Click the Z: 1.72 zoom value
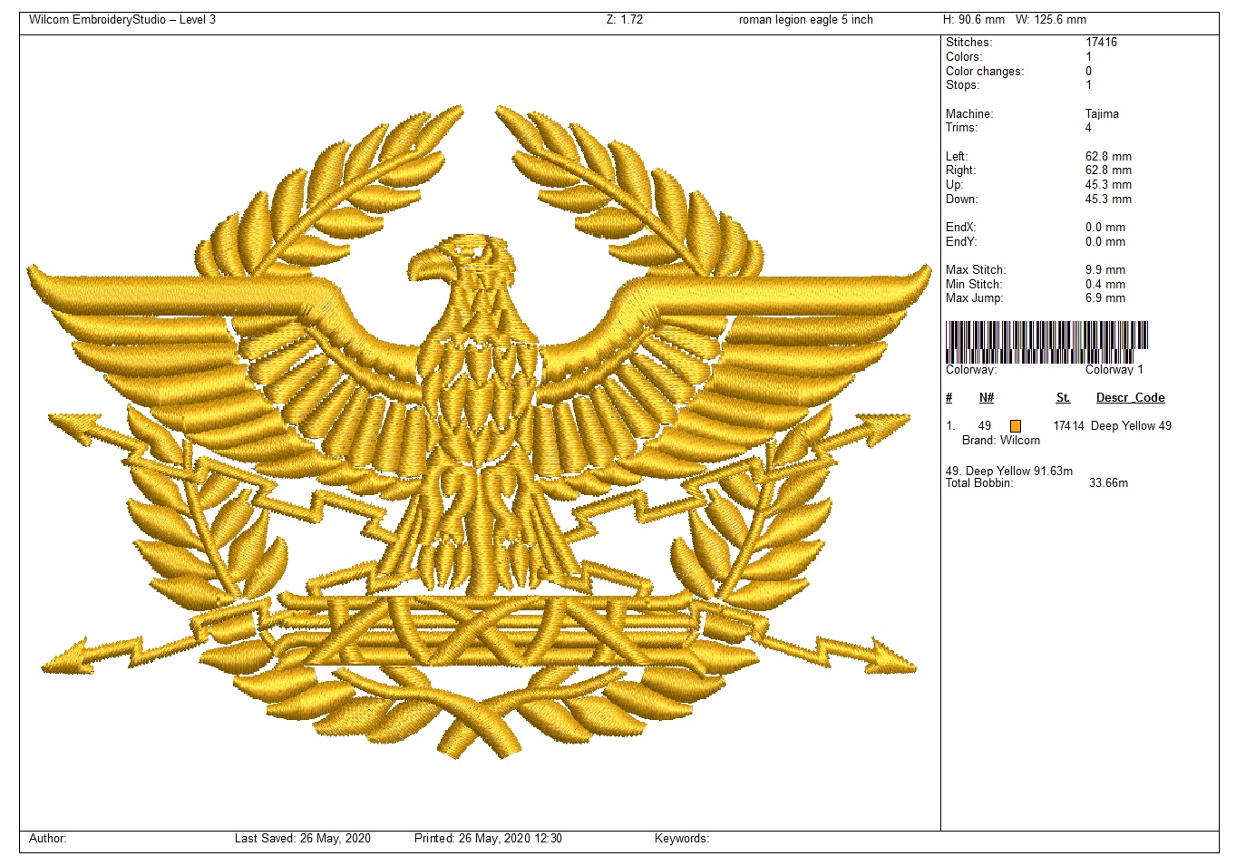 (624, 20)
